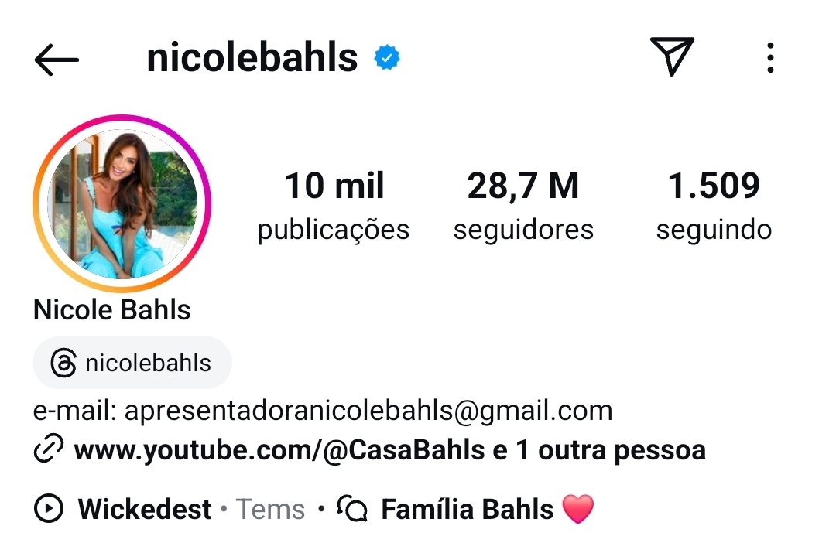The image size is (836, 560).
Task: Open direct message paper plane icon
Action: coord(672,56)
